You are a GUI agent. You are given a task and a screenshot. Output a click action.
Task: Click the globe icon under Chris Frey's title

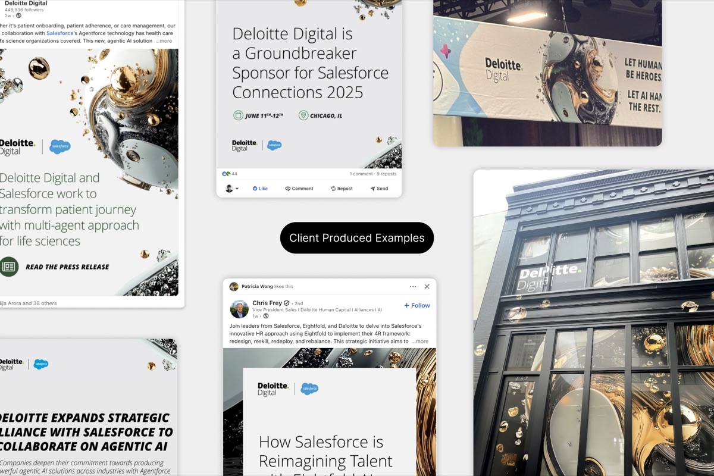[266, 316]
